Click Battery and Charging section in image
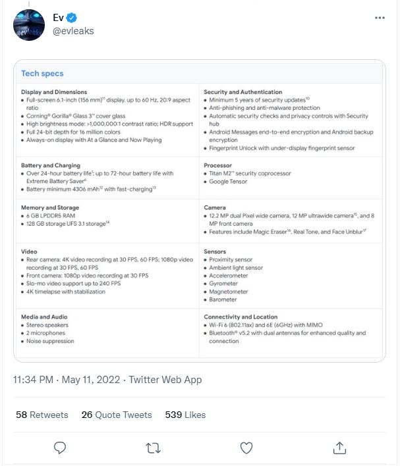 51,165
